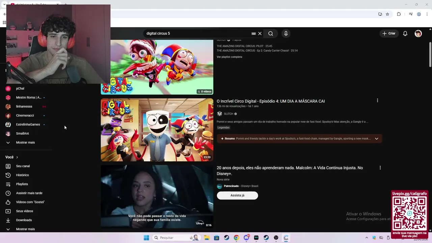Bookmark this page with the star icon
The width and height of the screenshot is (432, 243).
click(387, 14)
